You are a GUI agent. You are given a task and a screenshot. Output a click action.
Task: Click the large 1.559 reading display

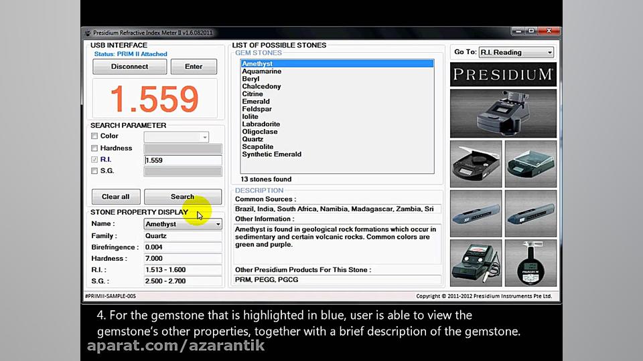155,99
